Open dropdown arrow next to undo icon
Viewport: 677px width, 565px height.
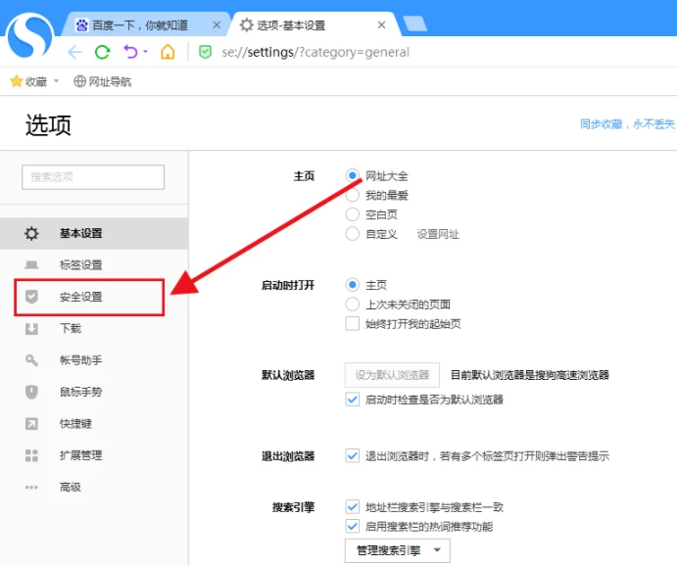(x=146, y=52)
